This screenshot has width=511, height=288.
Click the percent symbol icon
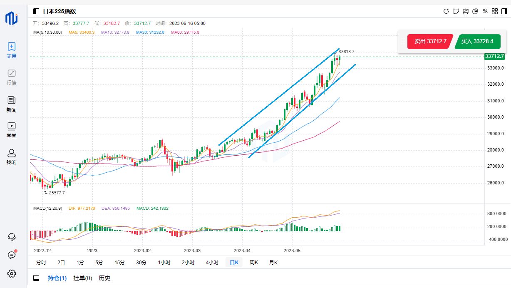485,11
